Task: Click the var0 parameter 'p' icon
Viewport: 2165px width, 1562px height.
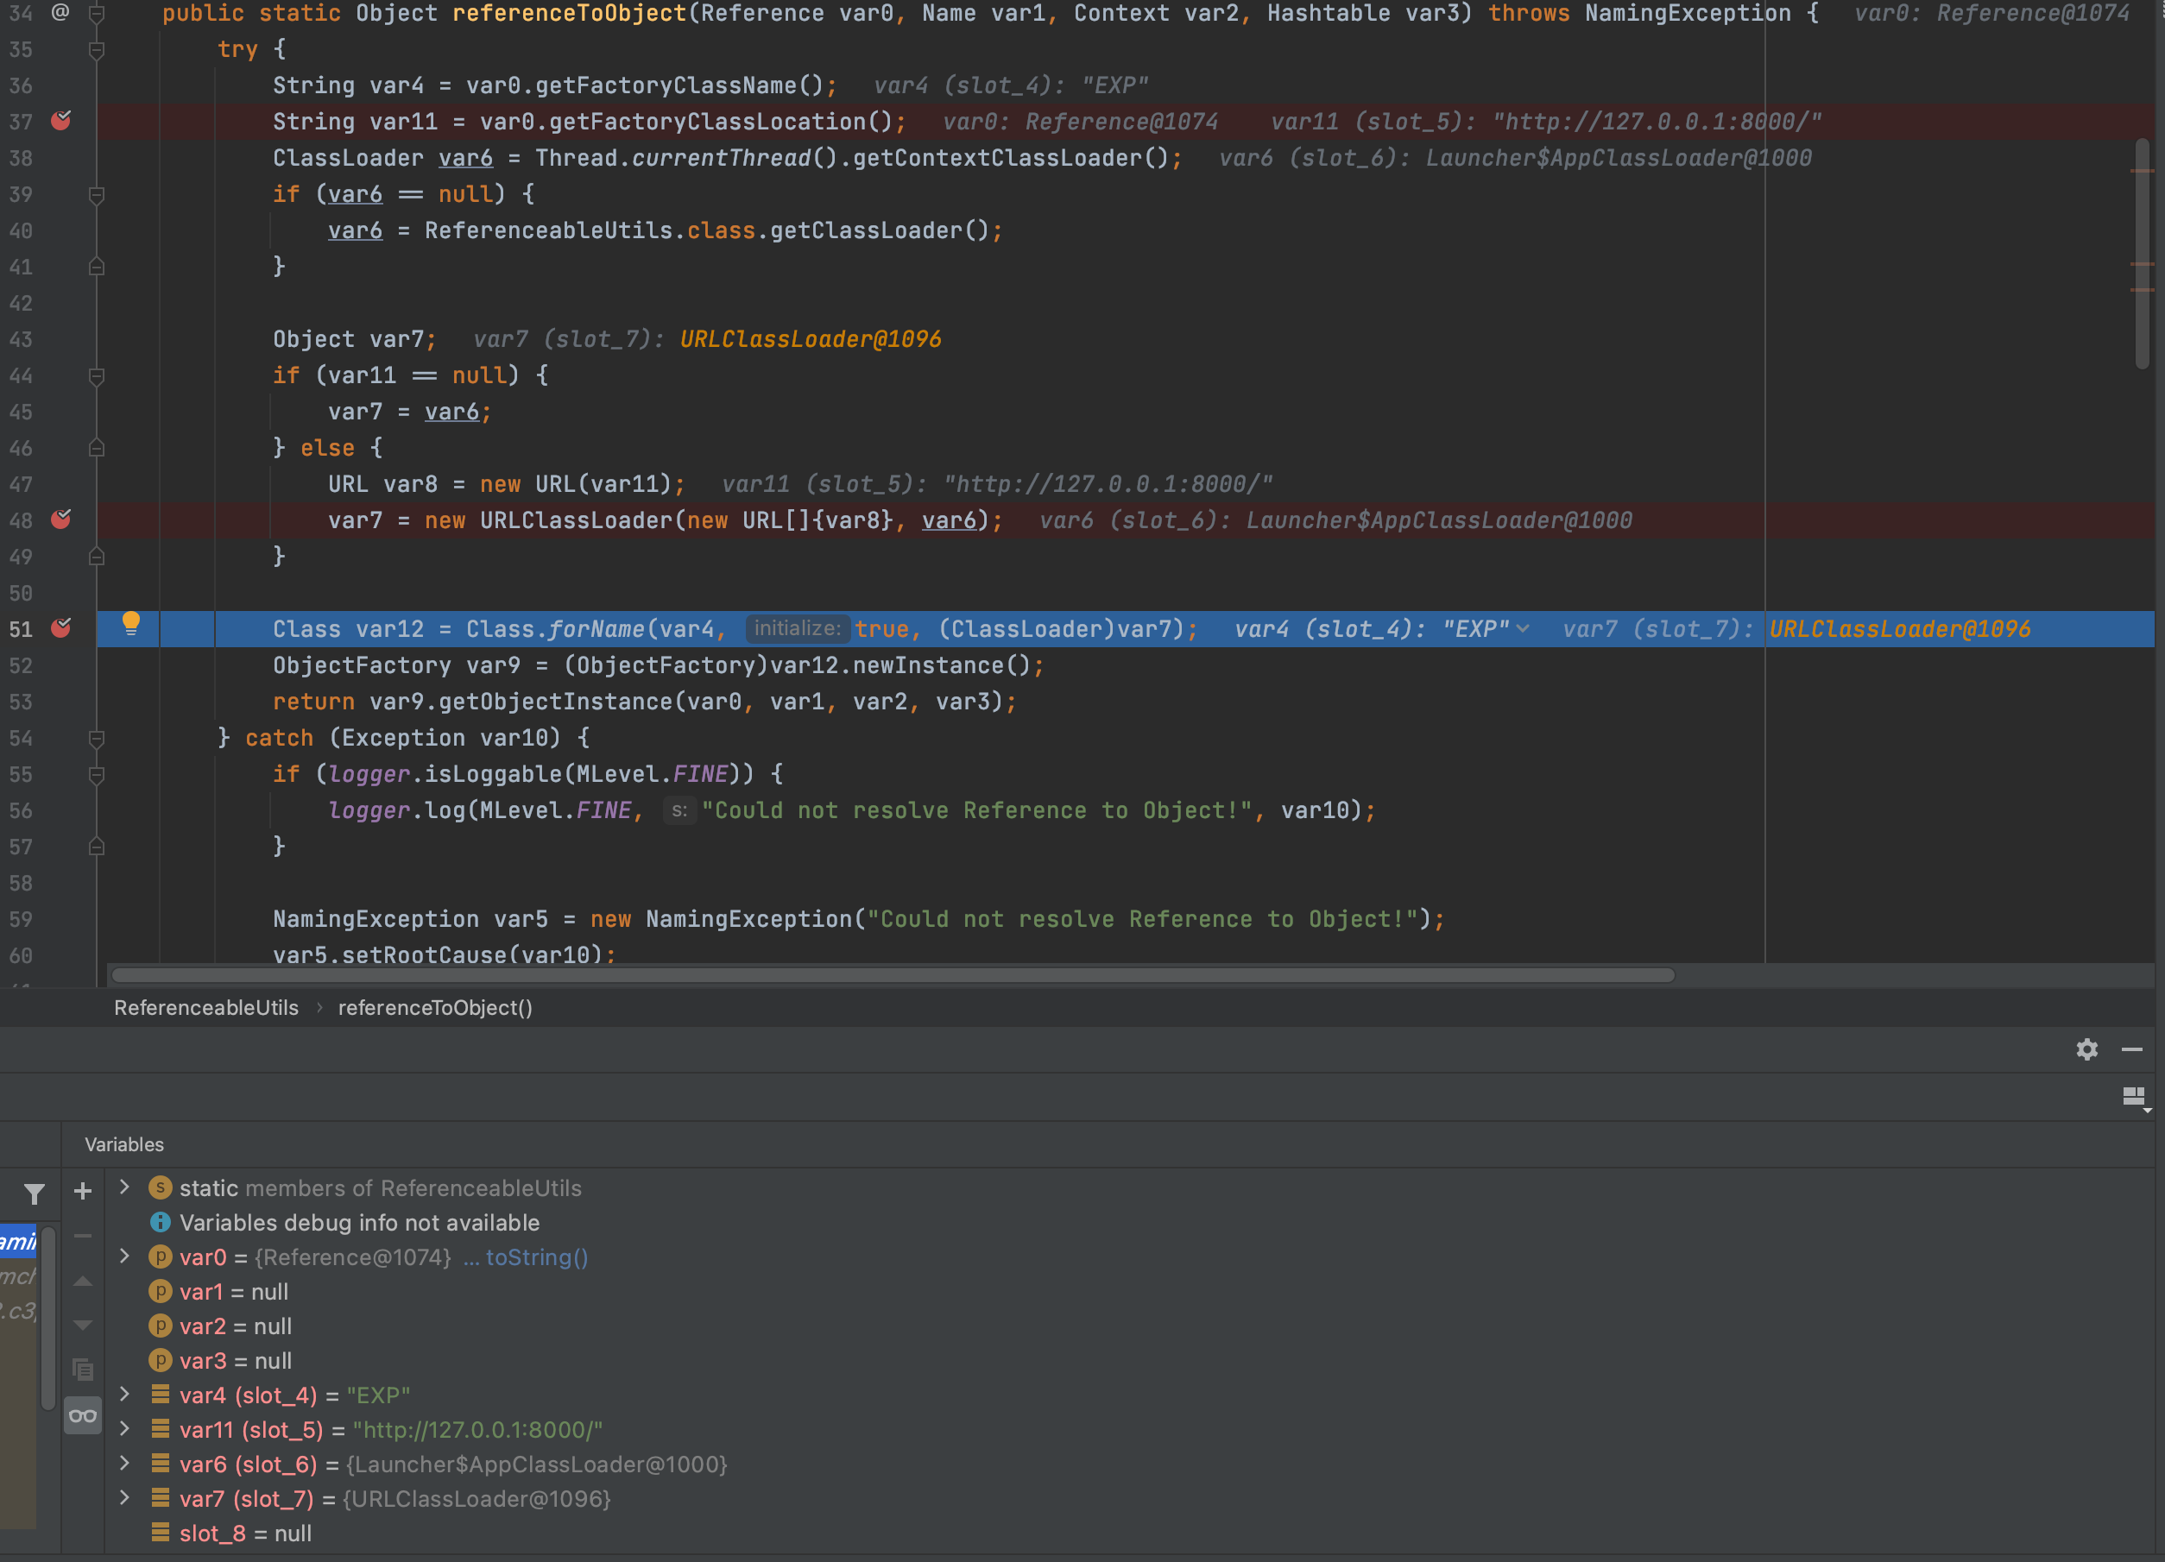Action: 161,1257
